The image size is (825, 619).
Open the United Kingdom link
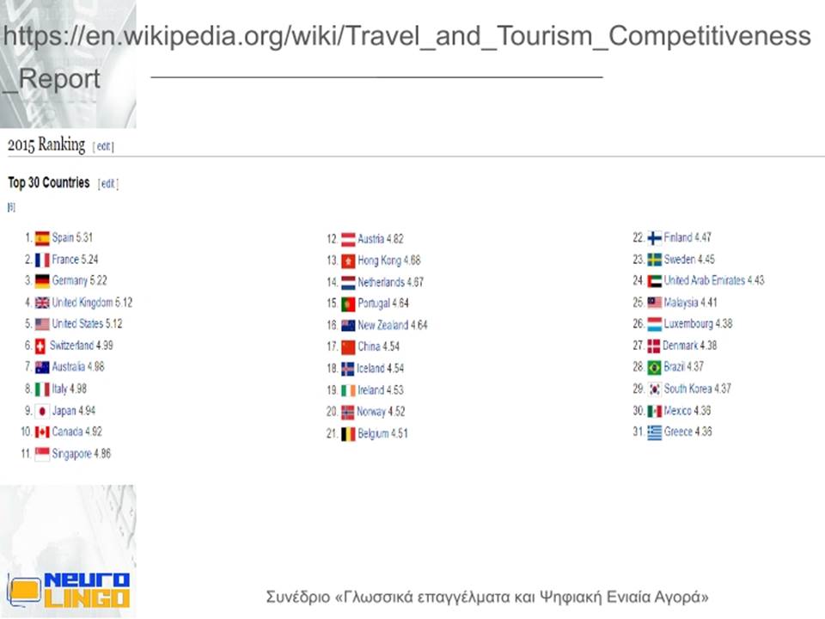pyautogui.click(x=82, y=303)
